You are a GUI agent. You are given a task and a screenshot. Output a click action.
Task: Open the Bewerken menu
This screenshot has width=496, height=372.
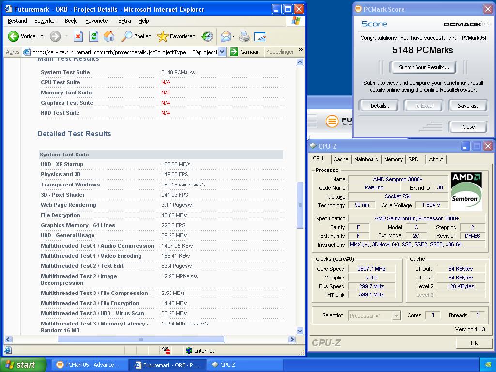[x=46, y=21]
